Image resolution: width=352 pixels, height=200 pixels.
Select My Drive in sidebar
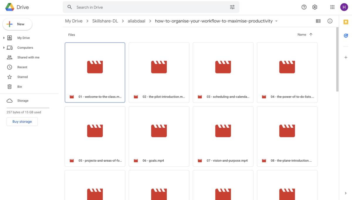[23, 38]
